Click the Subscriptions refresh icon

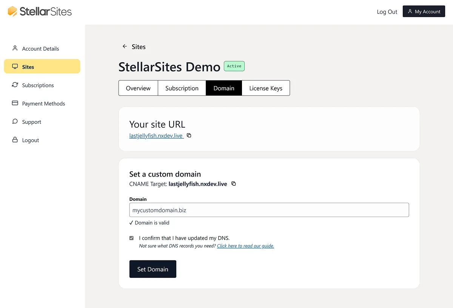coord(15,85)
